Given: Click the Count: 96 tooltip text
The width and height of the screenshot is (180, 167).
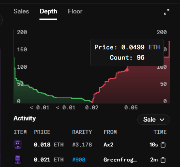Looking at the screenshot, I should (127, 58).
